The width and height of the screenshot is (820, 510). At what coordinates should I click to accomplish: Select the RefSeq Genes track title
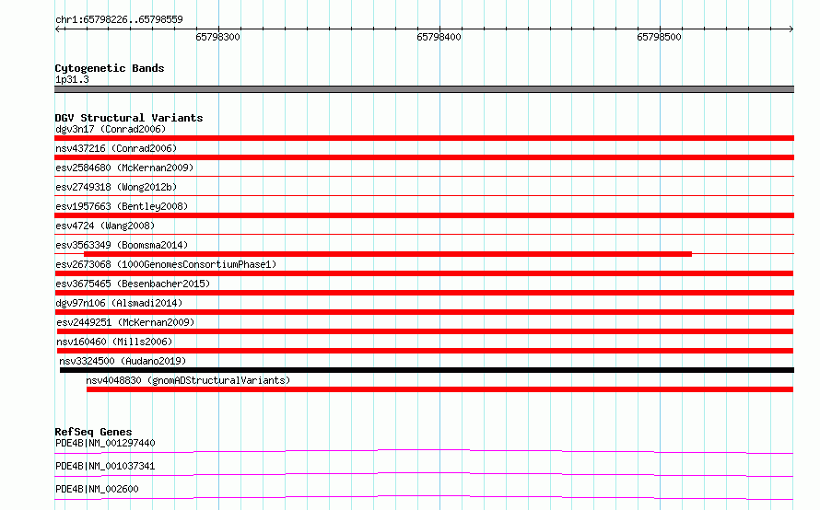click(x=94, y=432)
